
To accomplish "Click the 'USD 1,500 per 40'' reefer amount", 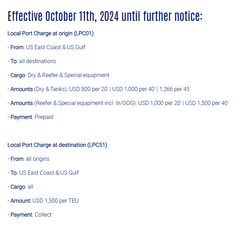I will (x=207, y=103).
